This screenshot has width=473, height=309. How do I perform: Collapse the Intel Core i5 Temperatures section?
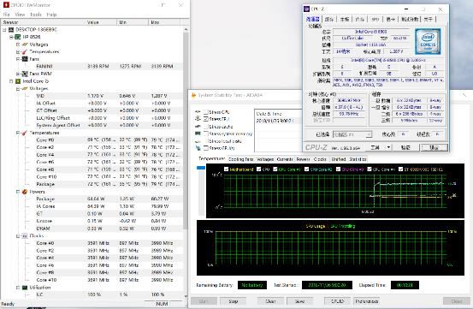(18, 133)
